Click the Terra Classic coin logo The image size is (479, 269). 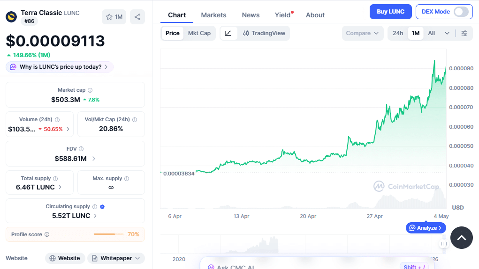tap(11, 17)
